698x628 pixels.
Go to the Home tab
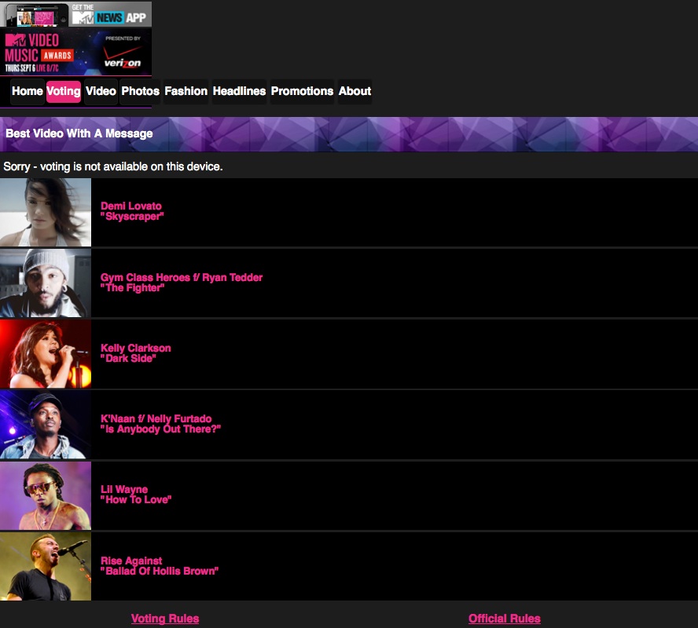(x=28, y=92)
